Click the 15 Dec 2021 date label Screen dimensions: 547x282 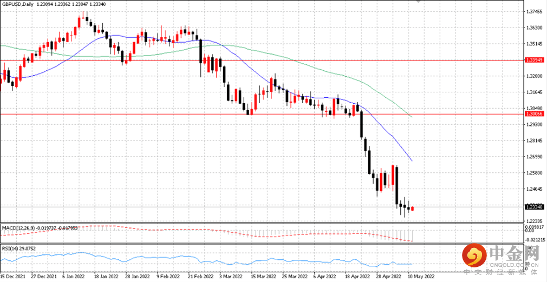12,276
